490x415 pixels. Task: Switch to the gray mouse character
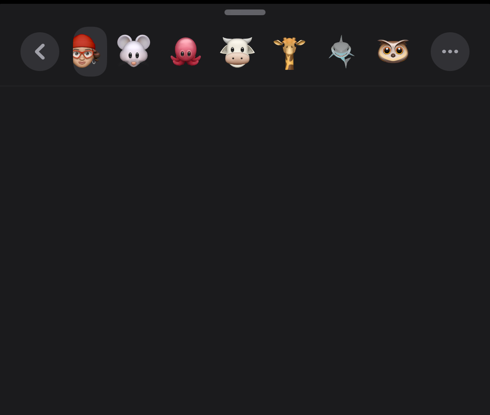coord(133,51)
